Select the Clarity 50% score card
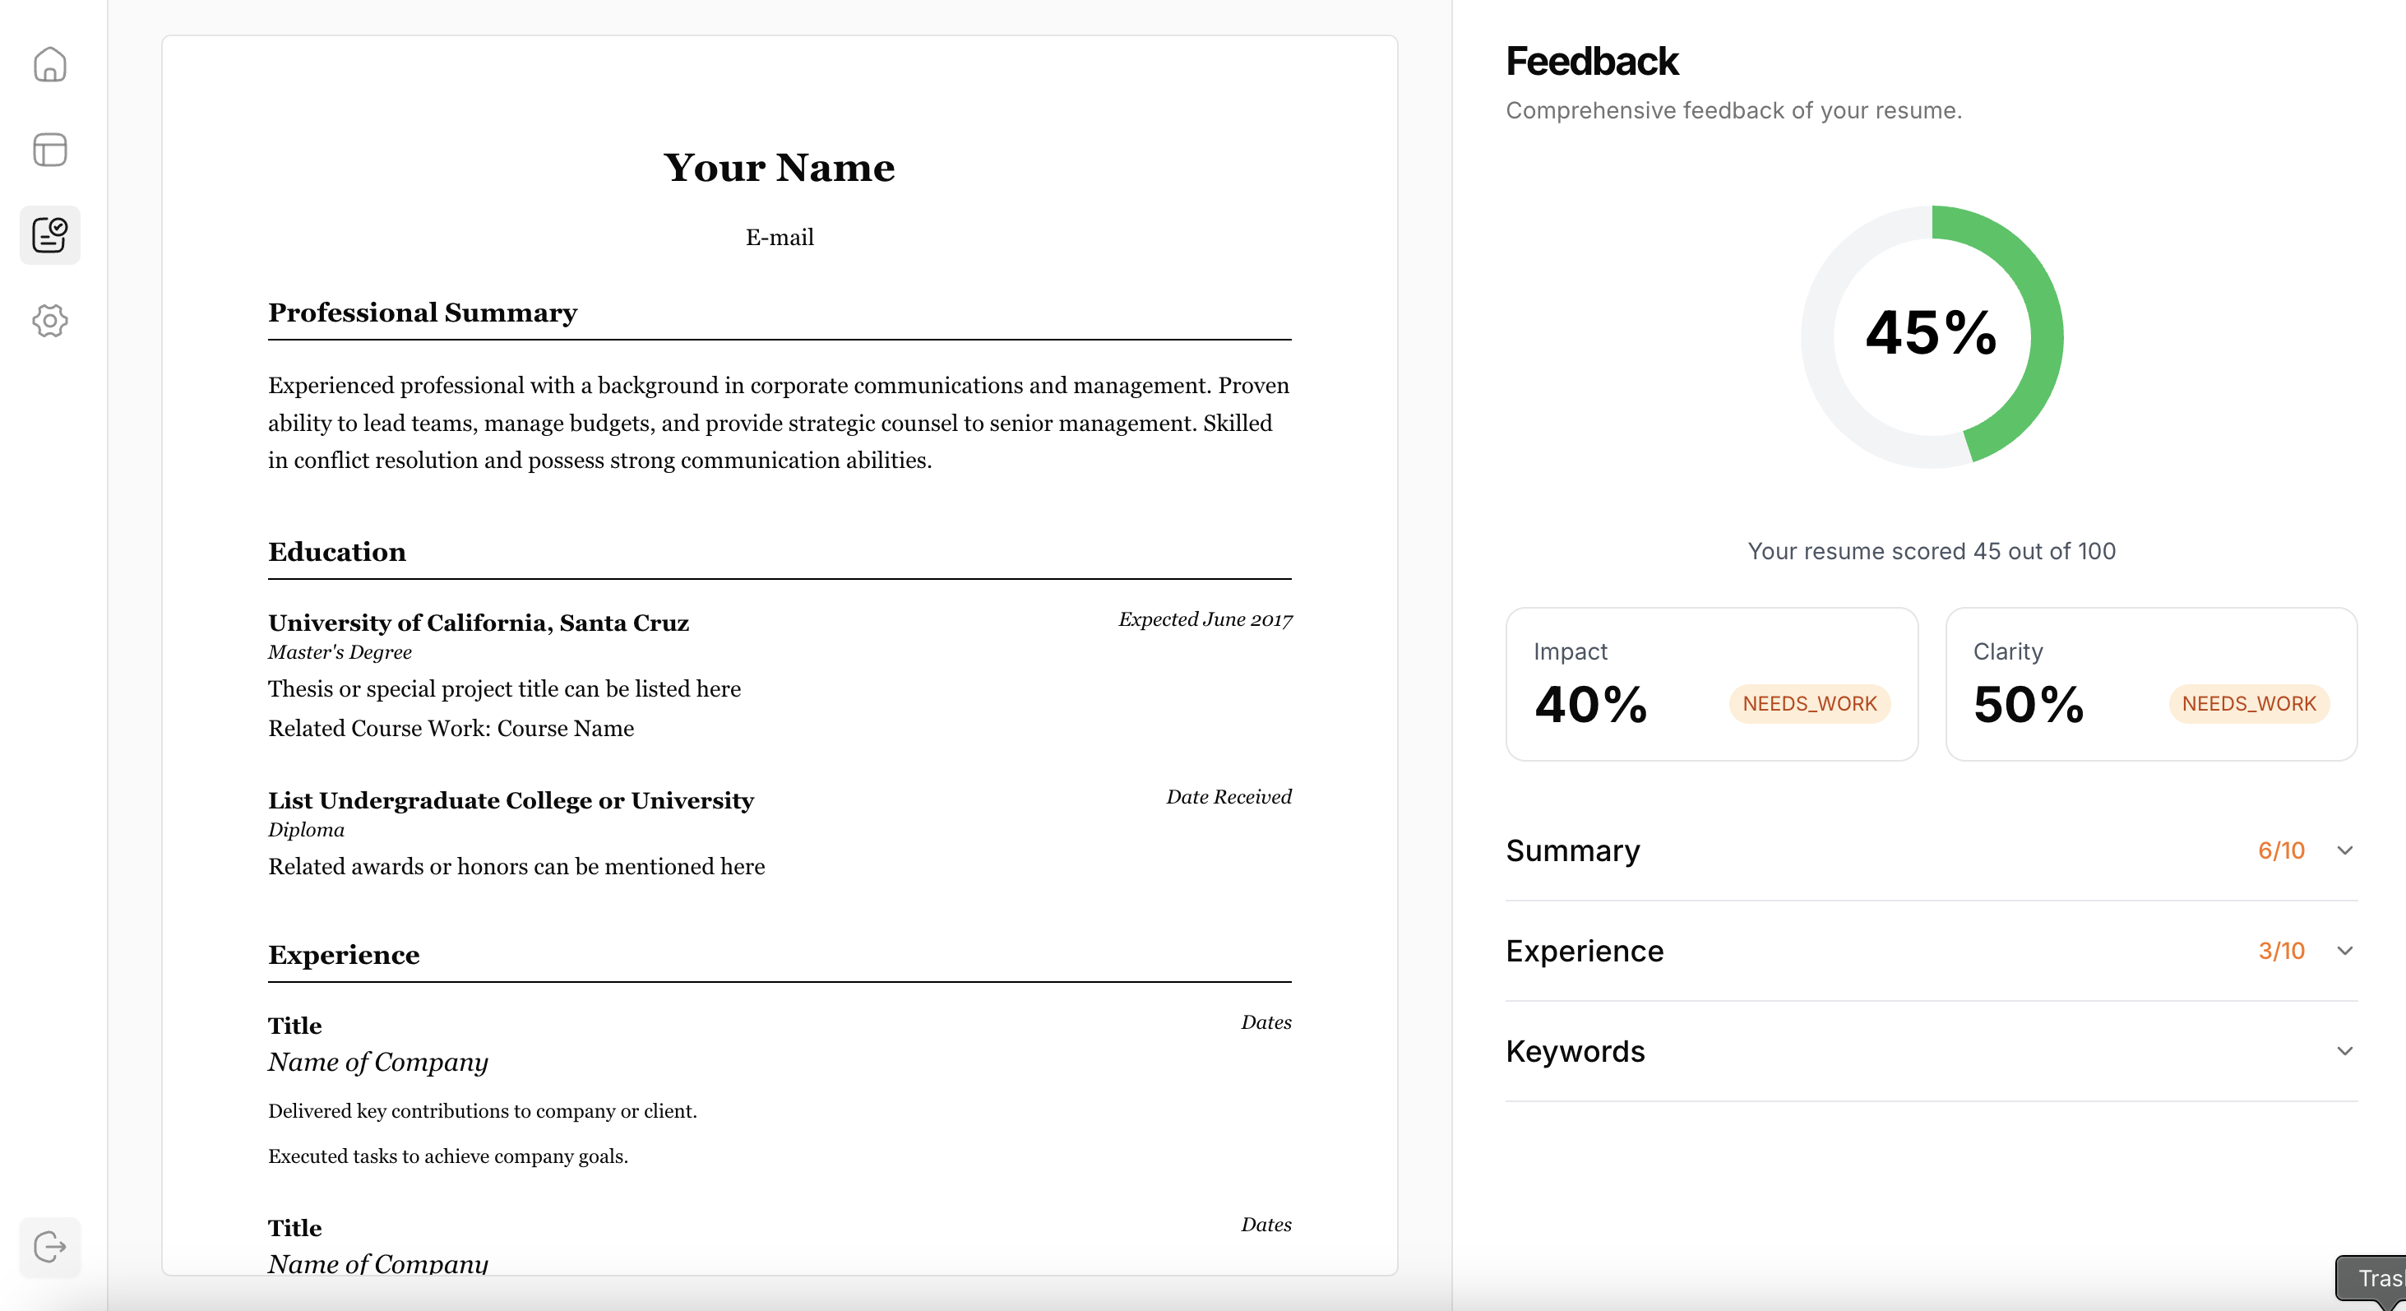Image resolution: width=2406 pixels, height=1311 pixels. click(2151, 684)
